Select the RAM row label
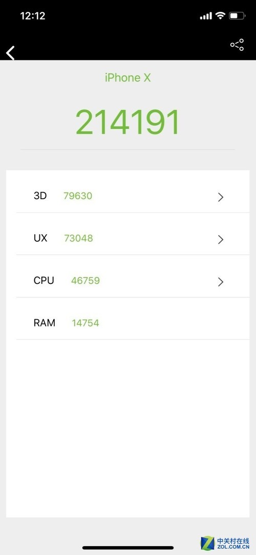This screenshot has width=256, height=555. coord(45,323)
